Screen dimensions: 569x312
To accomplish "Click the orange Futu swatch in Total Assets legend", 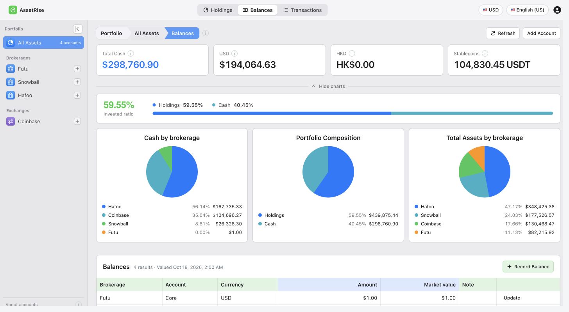I will pos(416,232).
